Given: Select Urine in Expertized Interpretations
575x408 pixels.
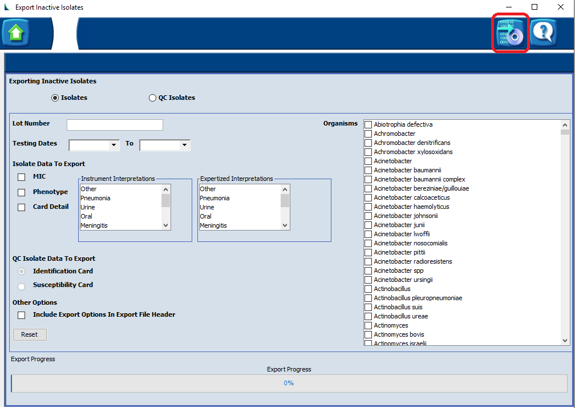Looking at the screenshot, I should point(240,207).
